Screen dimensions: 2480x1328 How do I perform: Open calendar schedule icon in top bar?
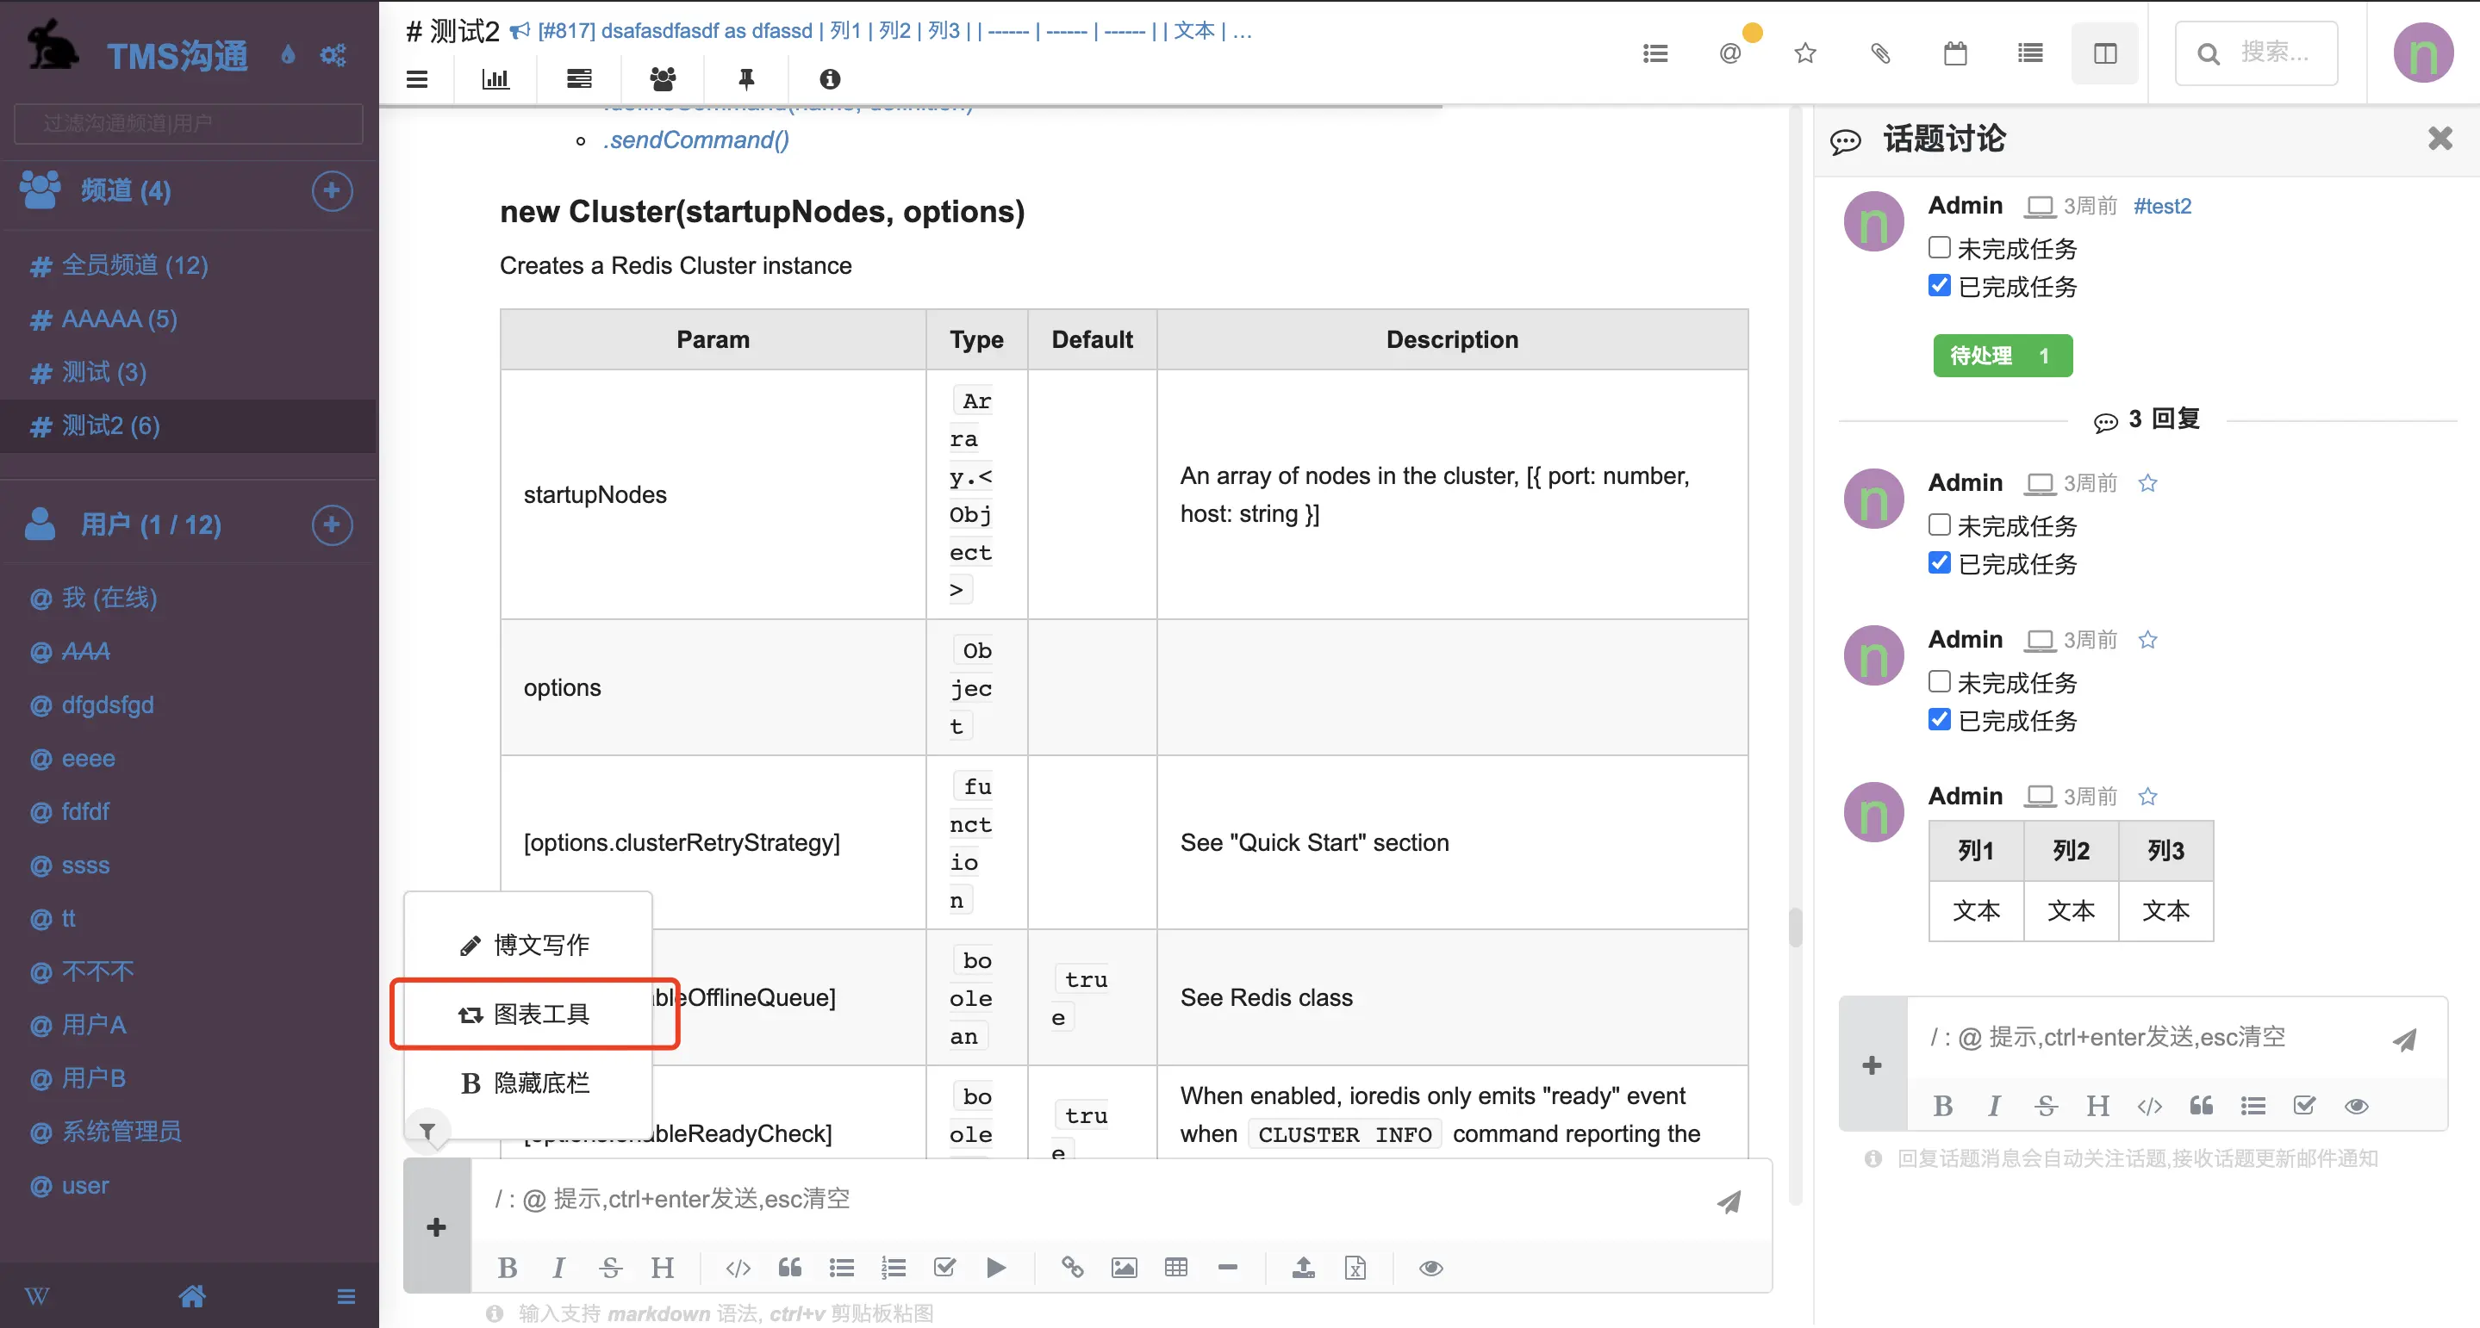point(1955,54)
